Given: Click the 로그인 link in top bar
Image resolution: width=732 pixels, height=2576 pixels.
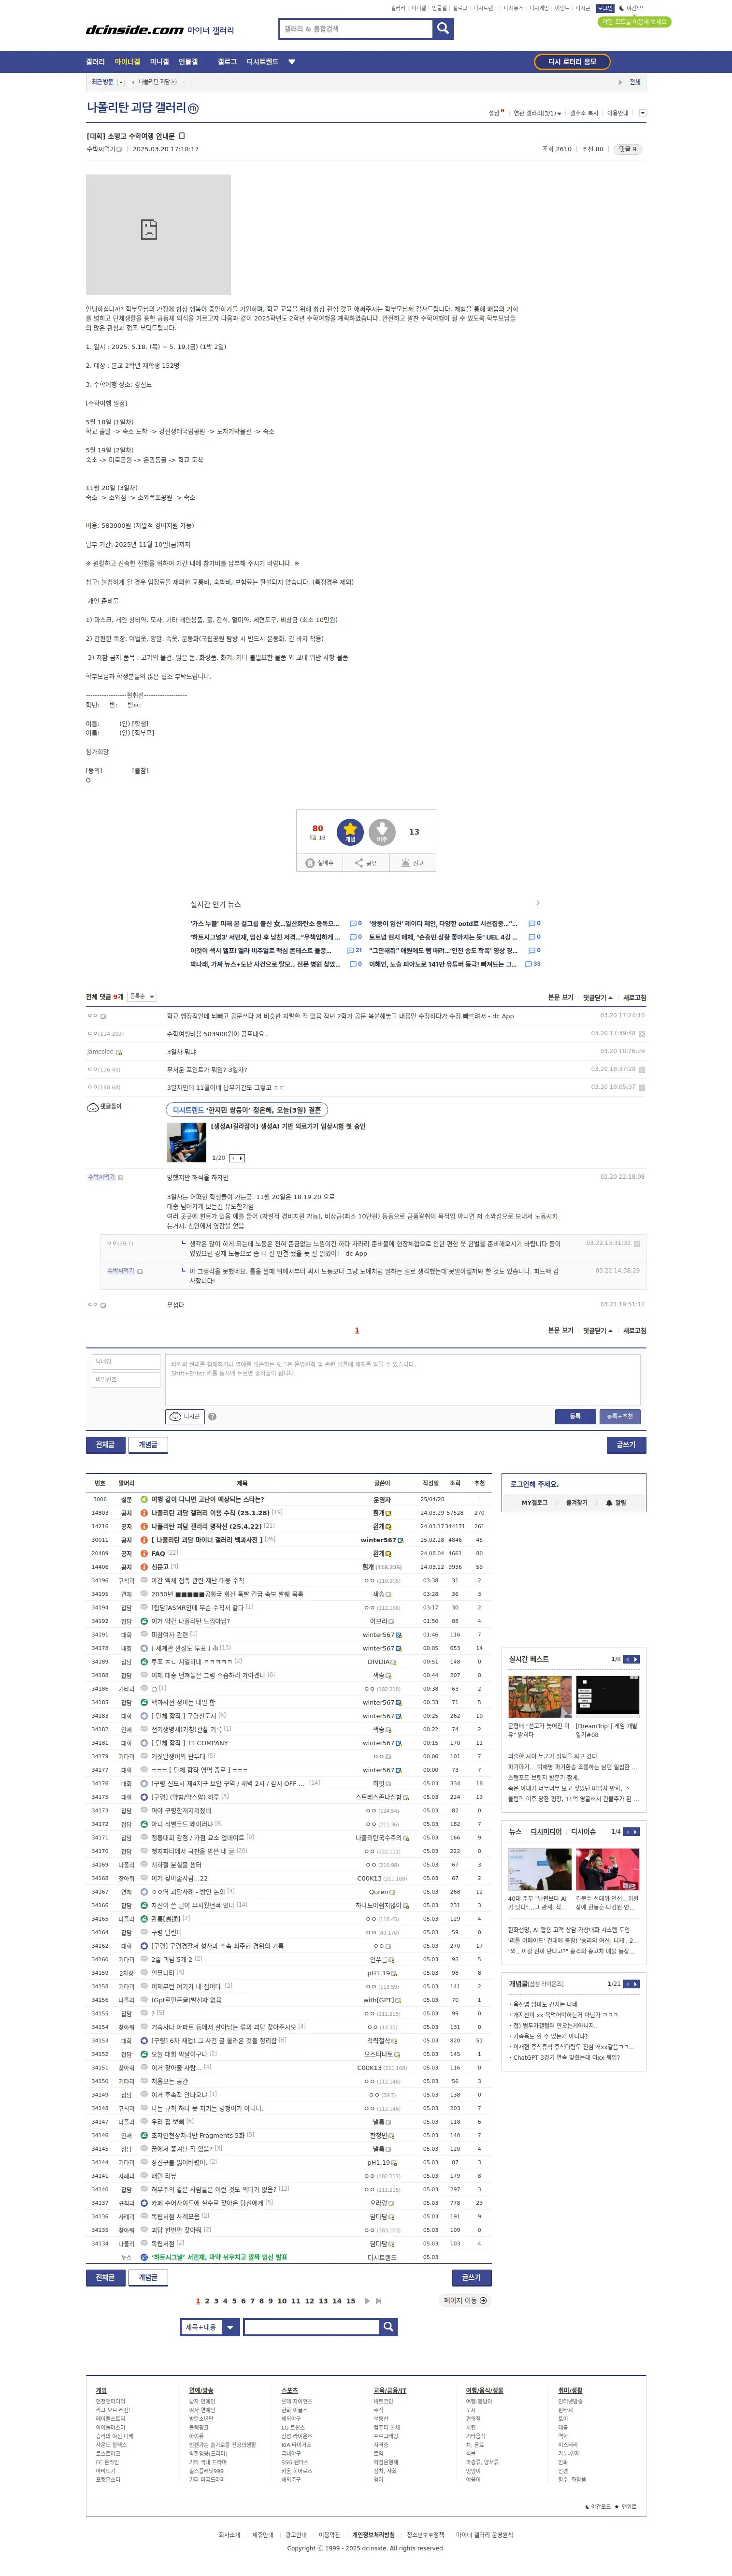Looking at the screenshot, I should (x=605, y=8).
